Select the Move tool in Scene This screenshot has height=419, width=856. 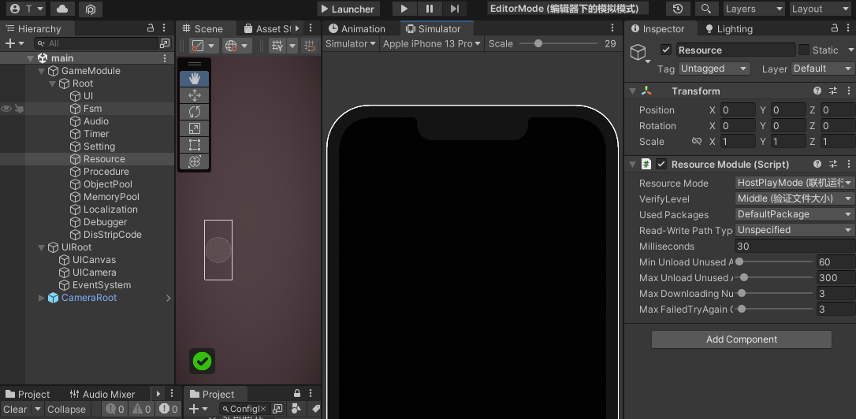pos(195,95)
